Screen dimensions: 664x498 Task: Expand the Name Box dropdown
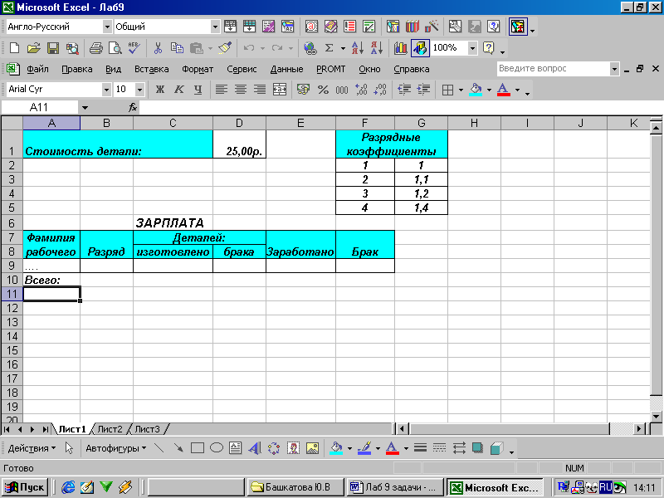(x=85, y=108)
